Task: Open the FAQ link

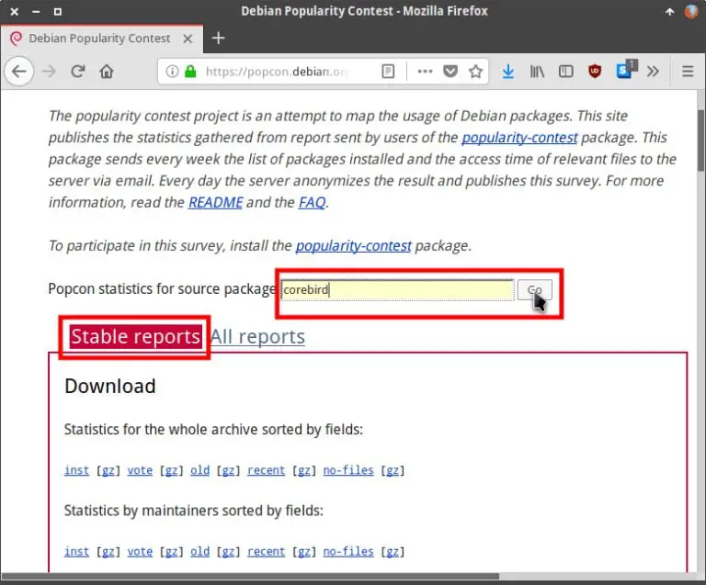Action: [x=312, y=202]
